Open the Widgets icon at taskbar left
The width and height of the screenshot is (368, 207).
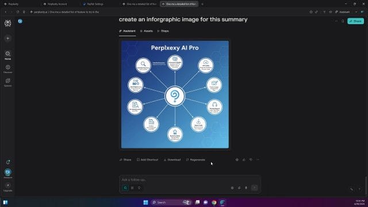tap(5, 202)
